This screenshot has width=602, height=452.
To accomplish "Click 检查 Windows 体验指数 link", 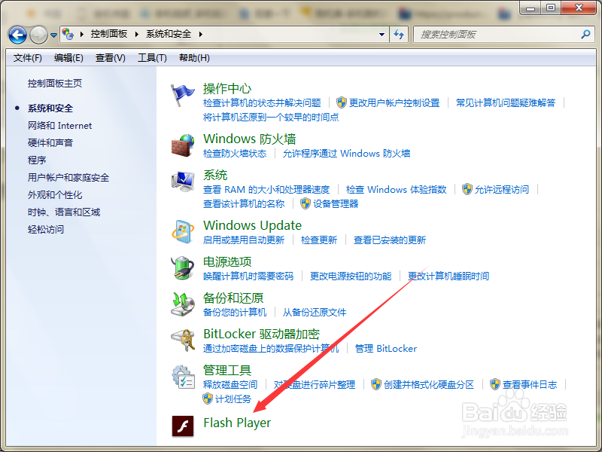I will 397,190.
